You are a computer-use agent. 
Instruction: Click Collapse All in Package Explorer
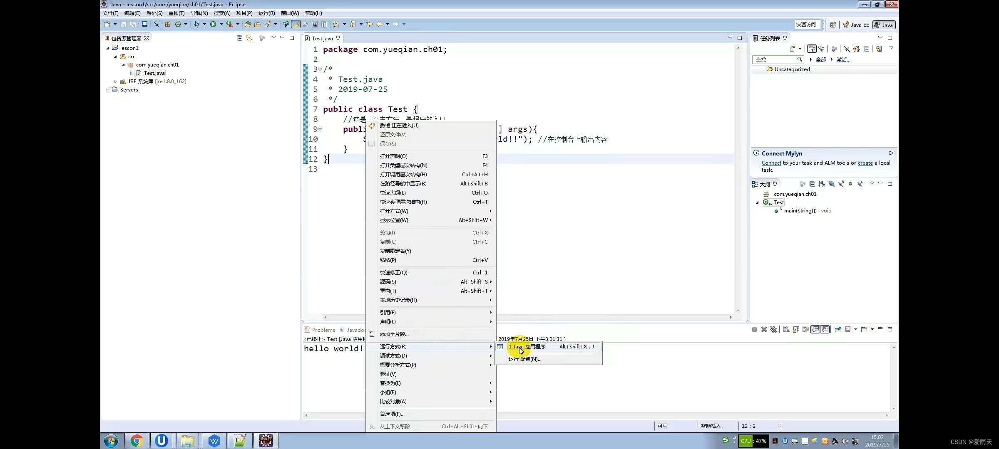tap(239, 38)
